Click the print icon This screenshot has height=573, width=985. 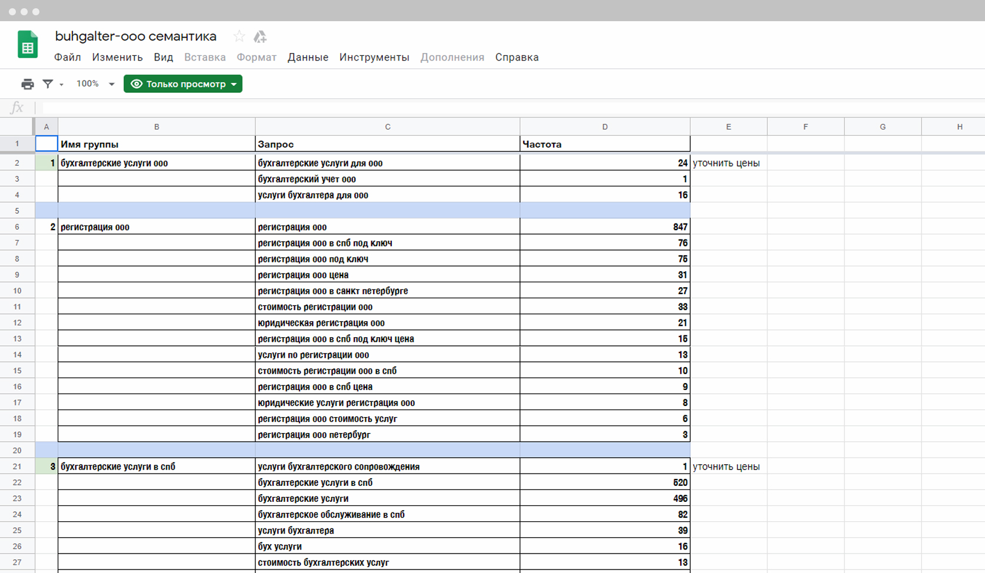click(27, 84)
